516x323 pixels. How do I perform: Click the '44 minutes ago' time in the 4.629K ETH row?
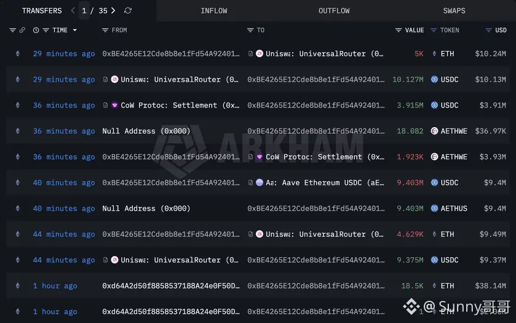pos(64,235)
